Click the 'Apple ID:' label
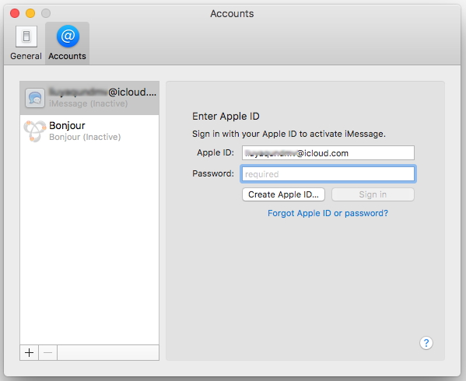466x381 pixels. coord(215,152)
